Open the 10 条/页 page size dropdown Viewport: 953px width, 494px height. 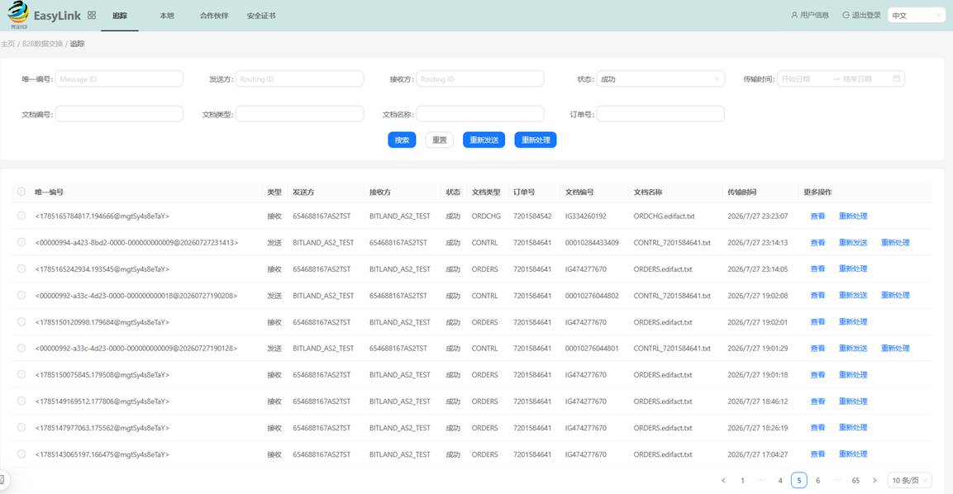point(909,481)
